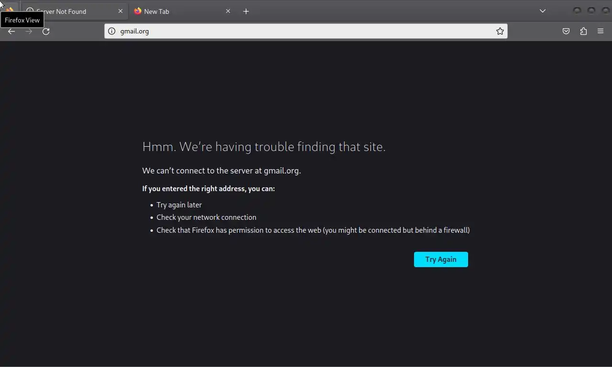List all tabs dropdown arrow
The image size is (612, 367).
(543, 11)
